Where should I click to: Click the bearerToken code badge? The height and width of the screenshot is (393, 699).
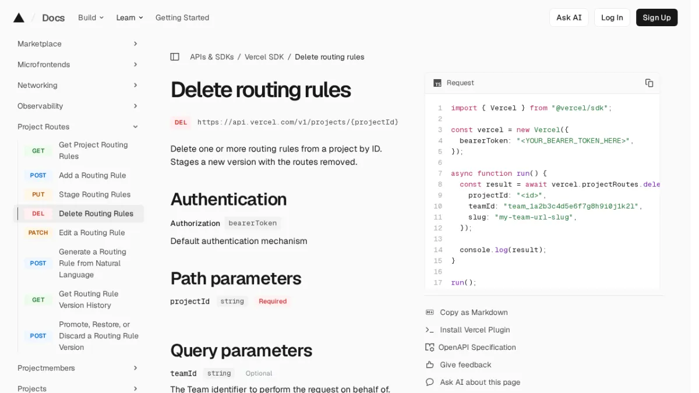coord(253,223)
